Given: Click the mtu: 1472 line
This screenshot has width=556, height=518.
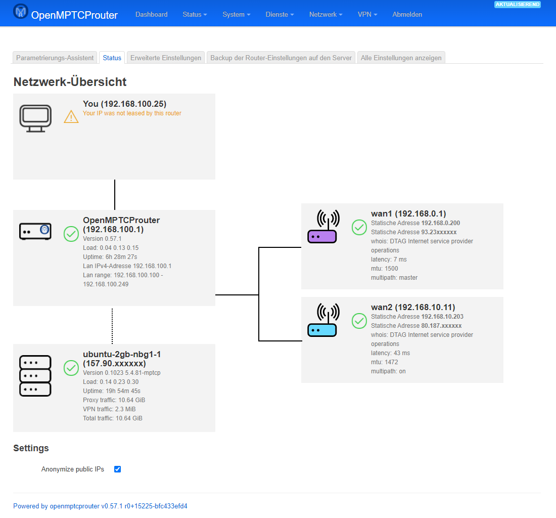Looking at the screenshot, I should (x=384, y=362).
